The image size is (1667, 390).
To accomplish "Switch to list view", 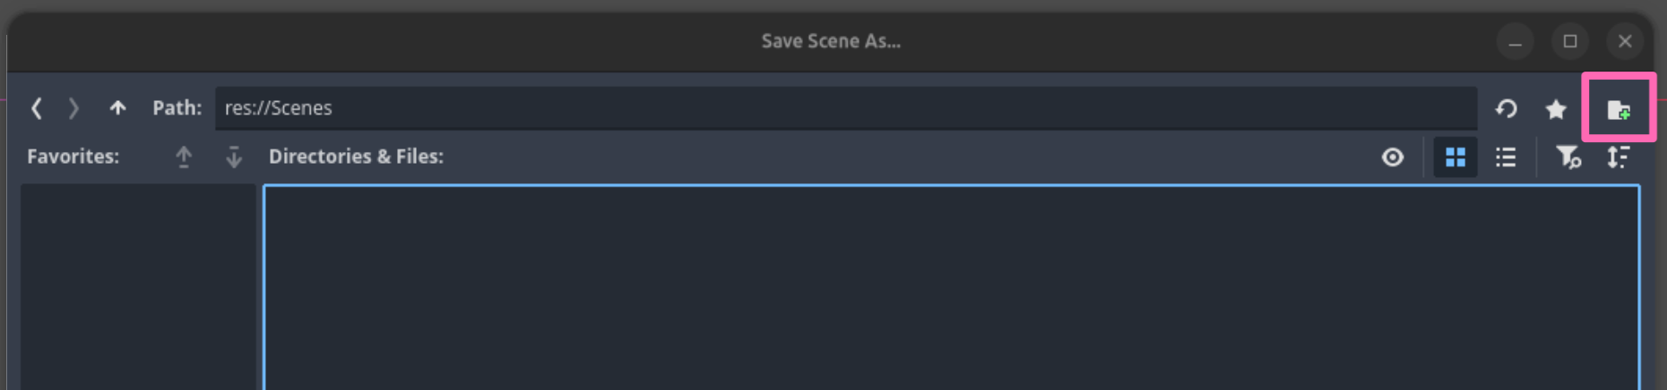I will coord(1506,157).
